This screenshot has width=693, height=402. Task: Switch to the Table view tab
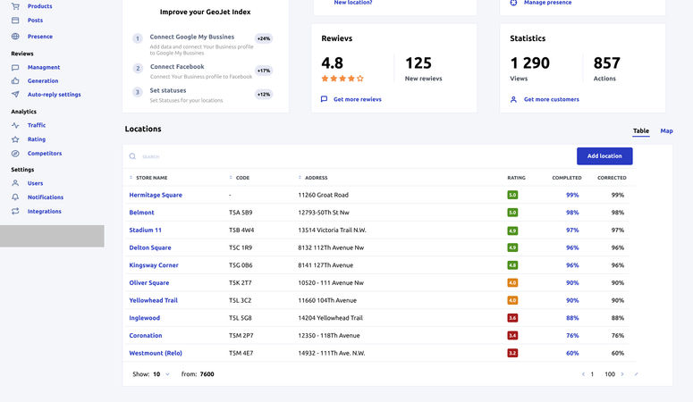pos(641,130)
